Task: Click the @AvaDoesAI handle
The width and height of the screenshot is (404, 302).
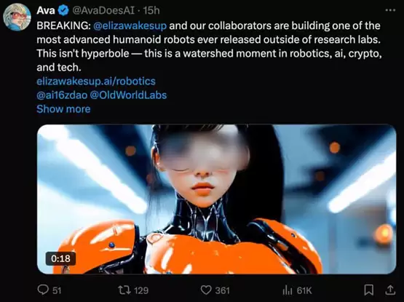Action: tap(103, 11)
